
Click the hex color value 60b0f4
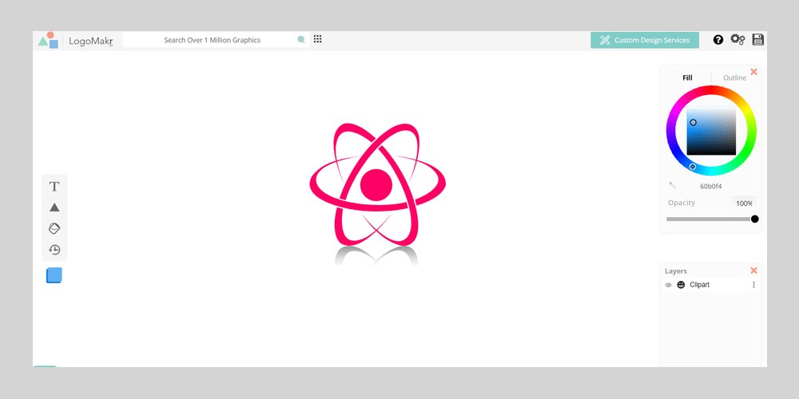click(x=710, y=186)
